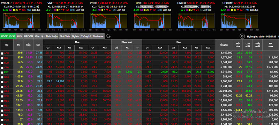Check the MSN stock checkbox
The width and height of the screenshot is (279, 125).
tap(2, 106)
